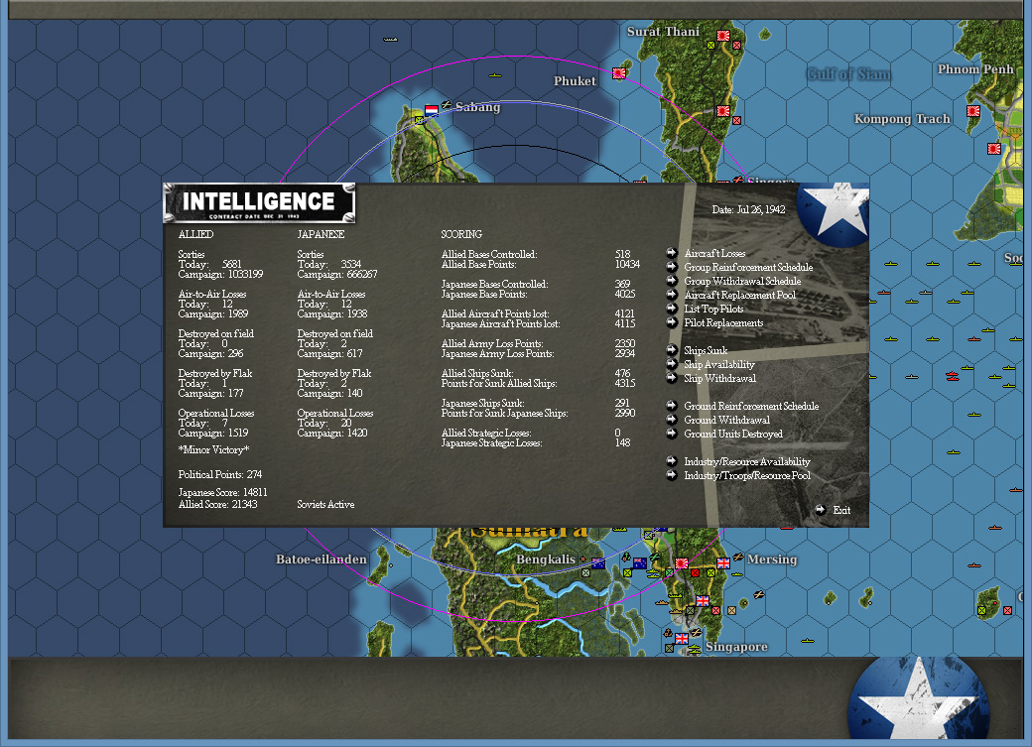Click arrow icon beside Industry/Troops/Resource Pool

click(x=672, y=475)
